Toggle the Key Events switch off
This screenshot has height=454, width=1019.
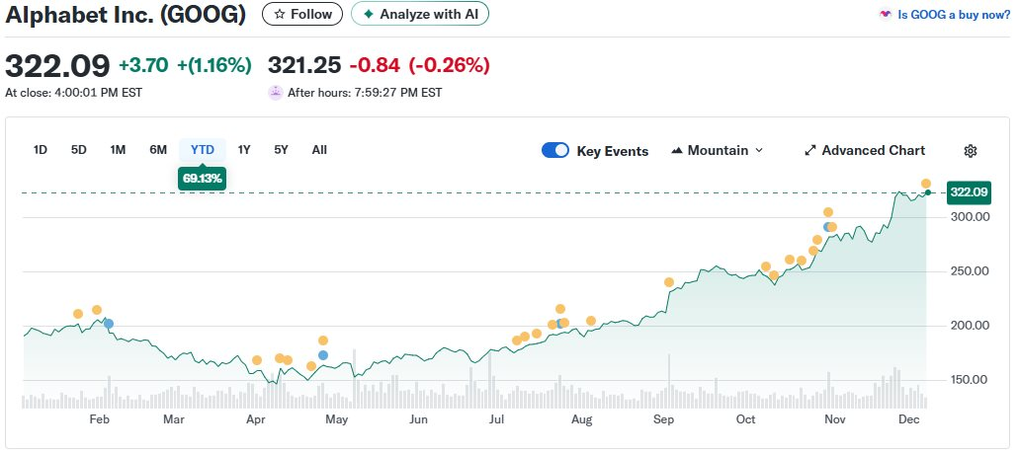555,151
